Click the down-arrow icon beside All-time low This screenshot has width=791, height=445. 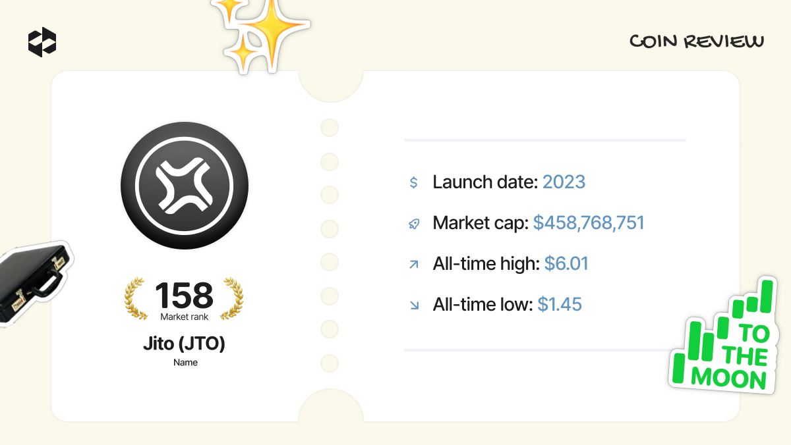pos(413,305)
